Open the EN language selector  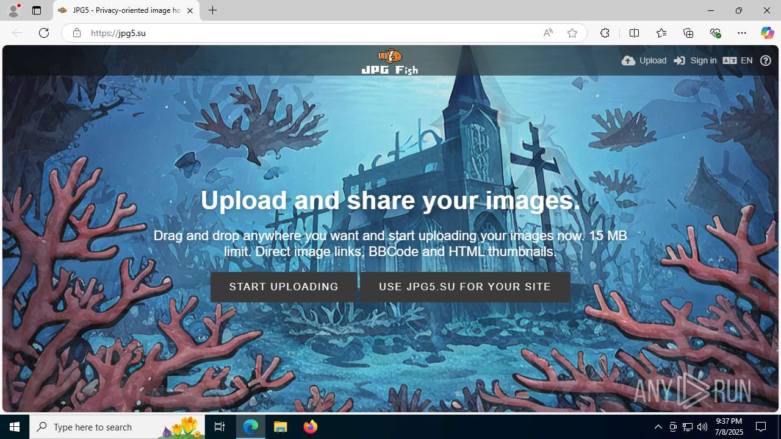pyautogui.click(x=738, y=60)
